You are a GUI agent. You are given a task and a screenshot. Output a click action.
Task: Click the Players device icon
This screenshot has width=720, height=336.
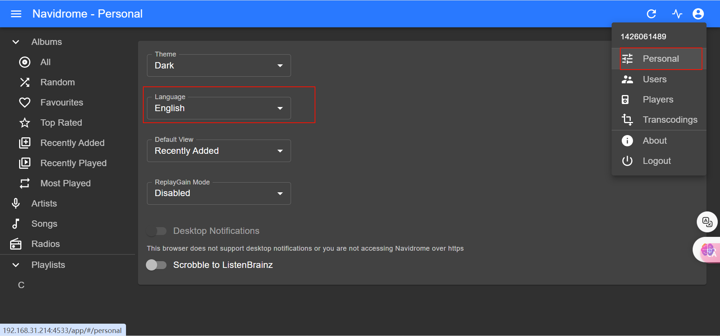(x=625, y=100)
